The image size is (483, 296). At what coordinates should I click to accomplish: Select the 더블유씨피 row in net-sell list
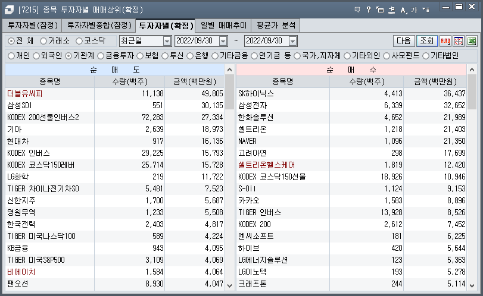[114, 94]
